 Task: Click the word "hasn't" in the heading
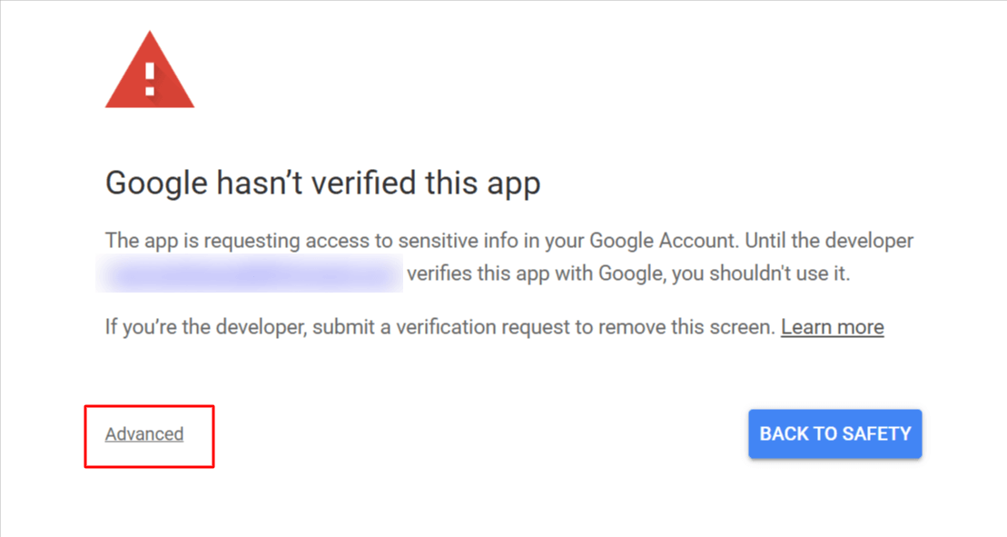pos(253,184)
